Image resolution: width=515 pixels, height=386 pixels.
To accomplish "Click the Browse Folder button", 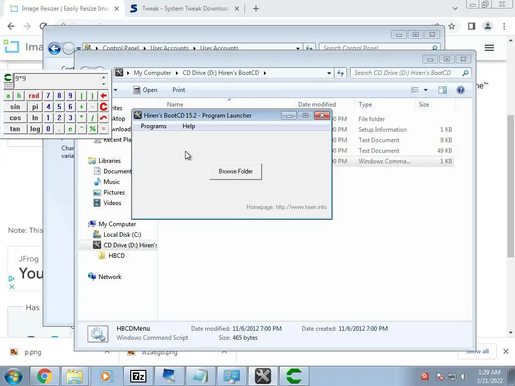I will (x=235, y=171).
